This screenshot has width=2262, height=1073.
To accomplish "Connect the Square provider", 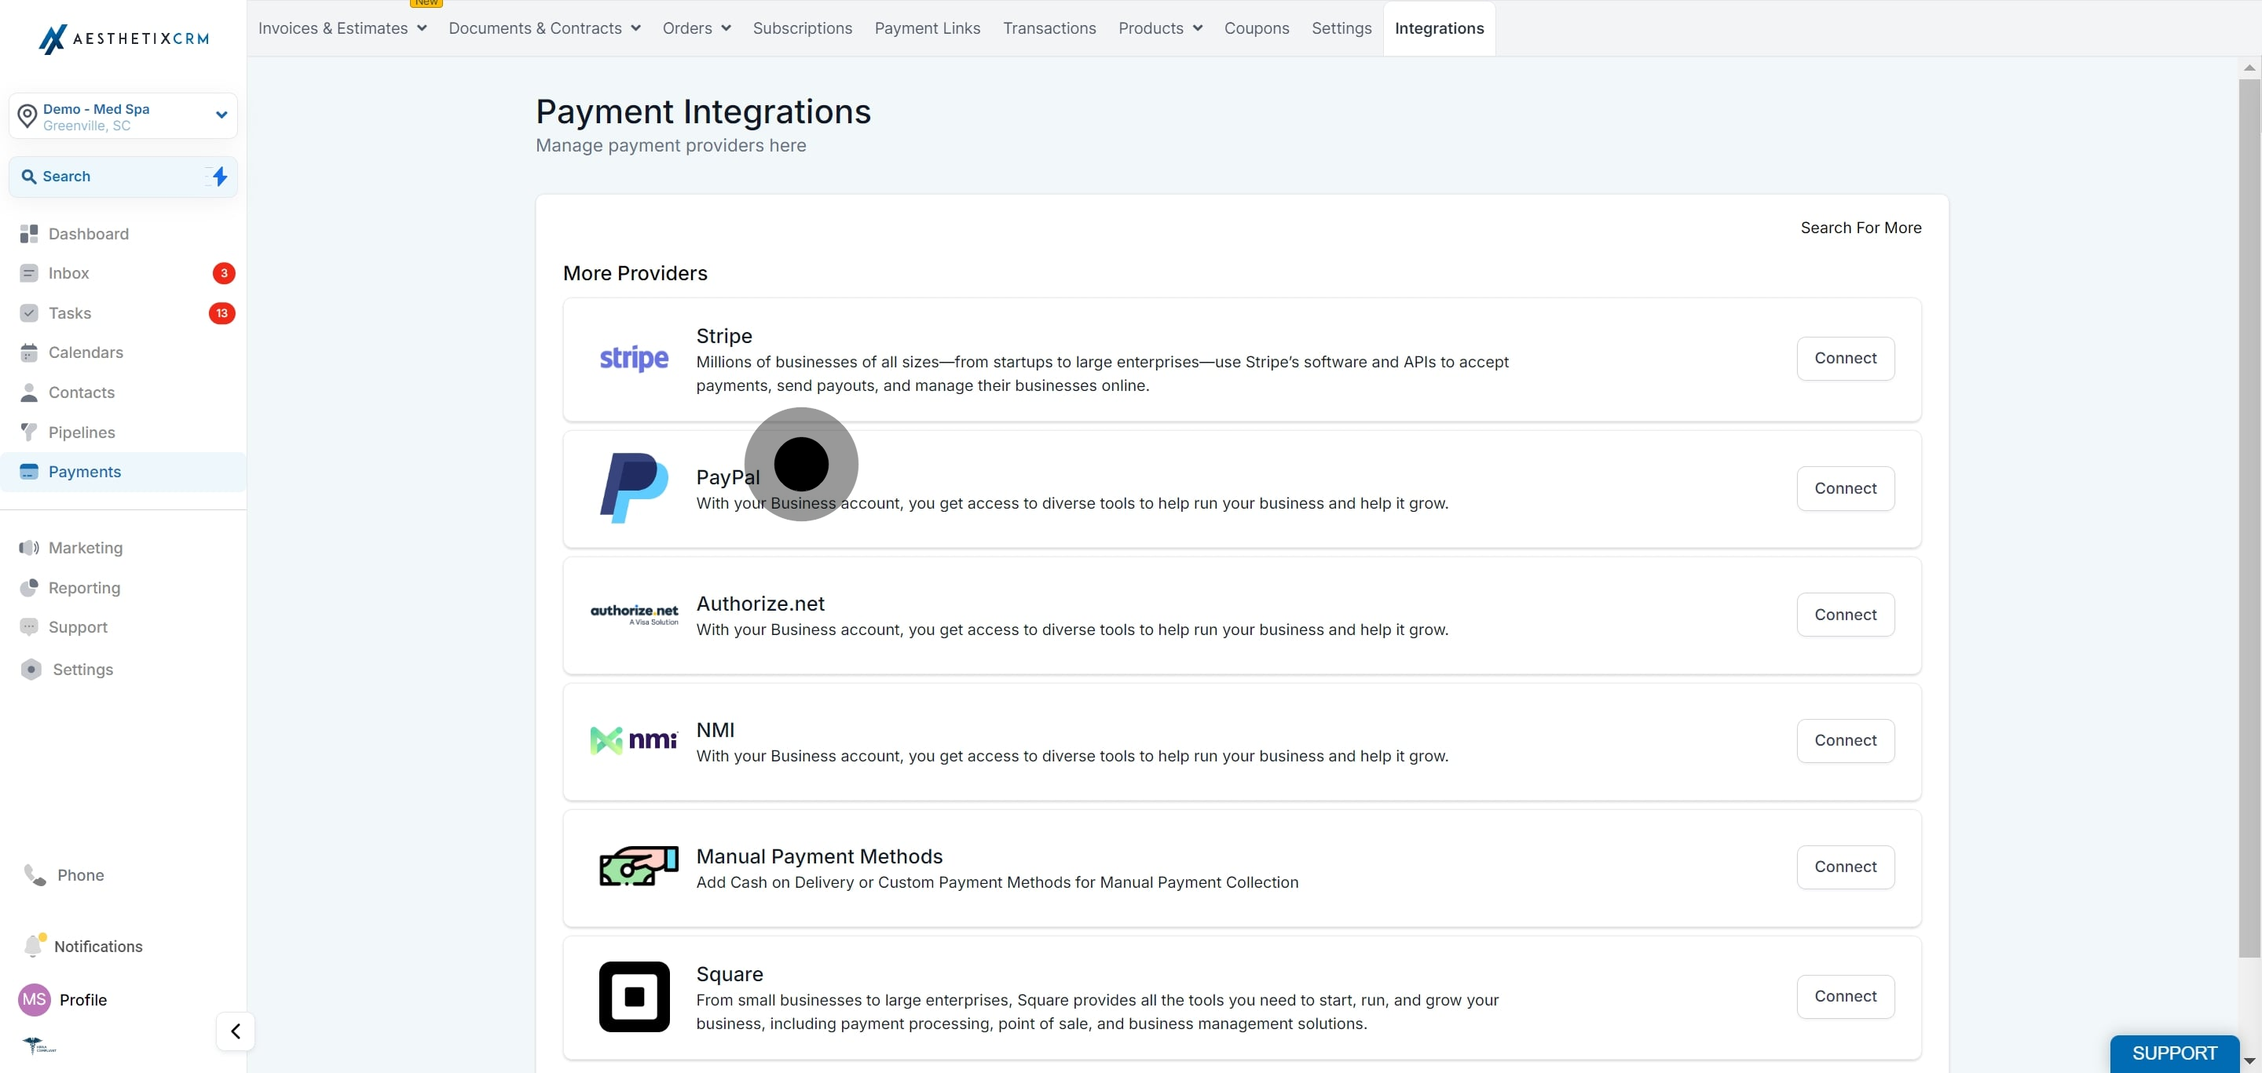I will (1845, 996).
